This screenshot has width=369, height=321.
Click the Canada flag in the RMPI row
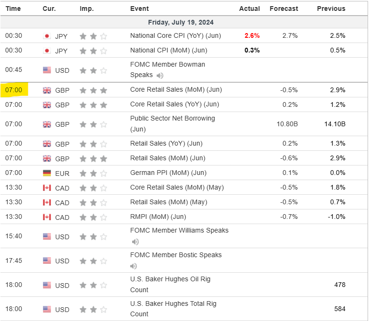tap(47, 217)
